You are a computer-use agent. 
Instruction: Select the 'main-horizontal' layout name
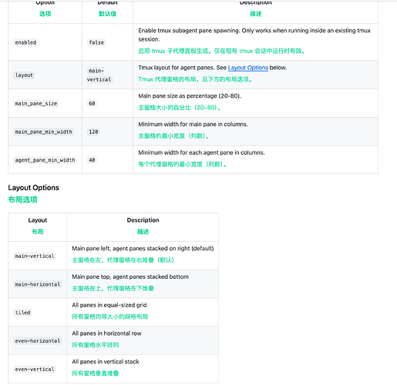38,284
